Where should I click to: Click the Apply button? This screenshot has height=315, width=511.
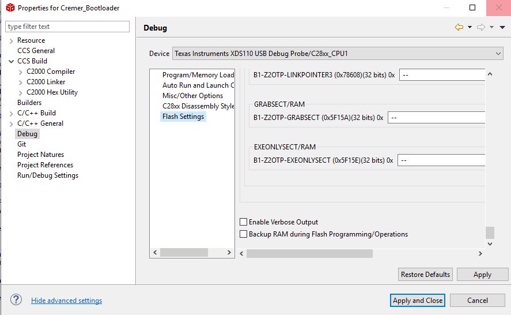[x=482, y=275]
